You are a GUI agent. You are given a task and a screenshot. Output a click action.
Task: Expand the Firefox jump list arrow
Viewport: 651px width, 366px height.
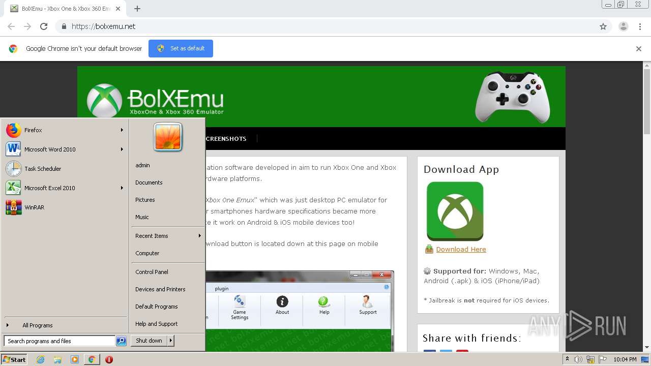[x=122, y=130]
